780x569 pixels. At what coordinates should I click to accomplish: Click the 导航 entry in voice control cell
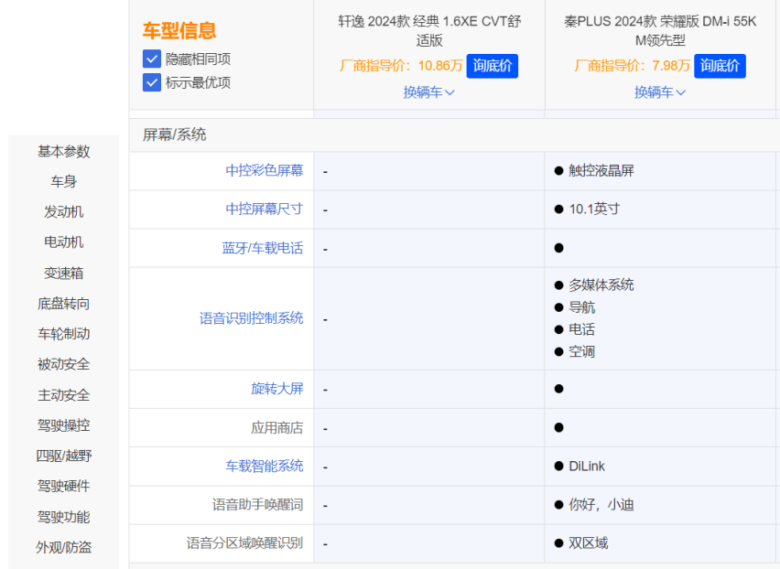tap(581, 307)
